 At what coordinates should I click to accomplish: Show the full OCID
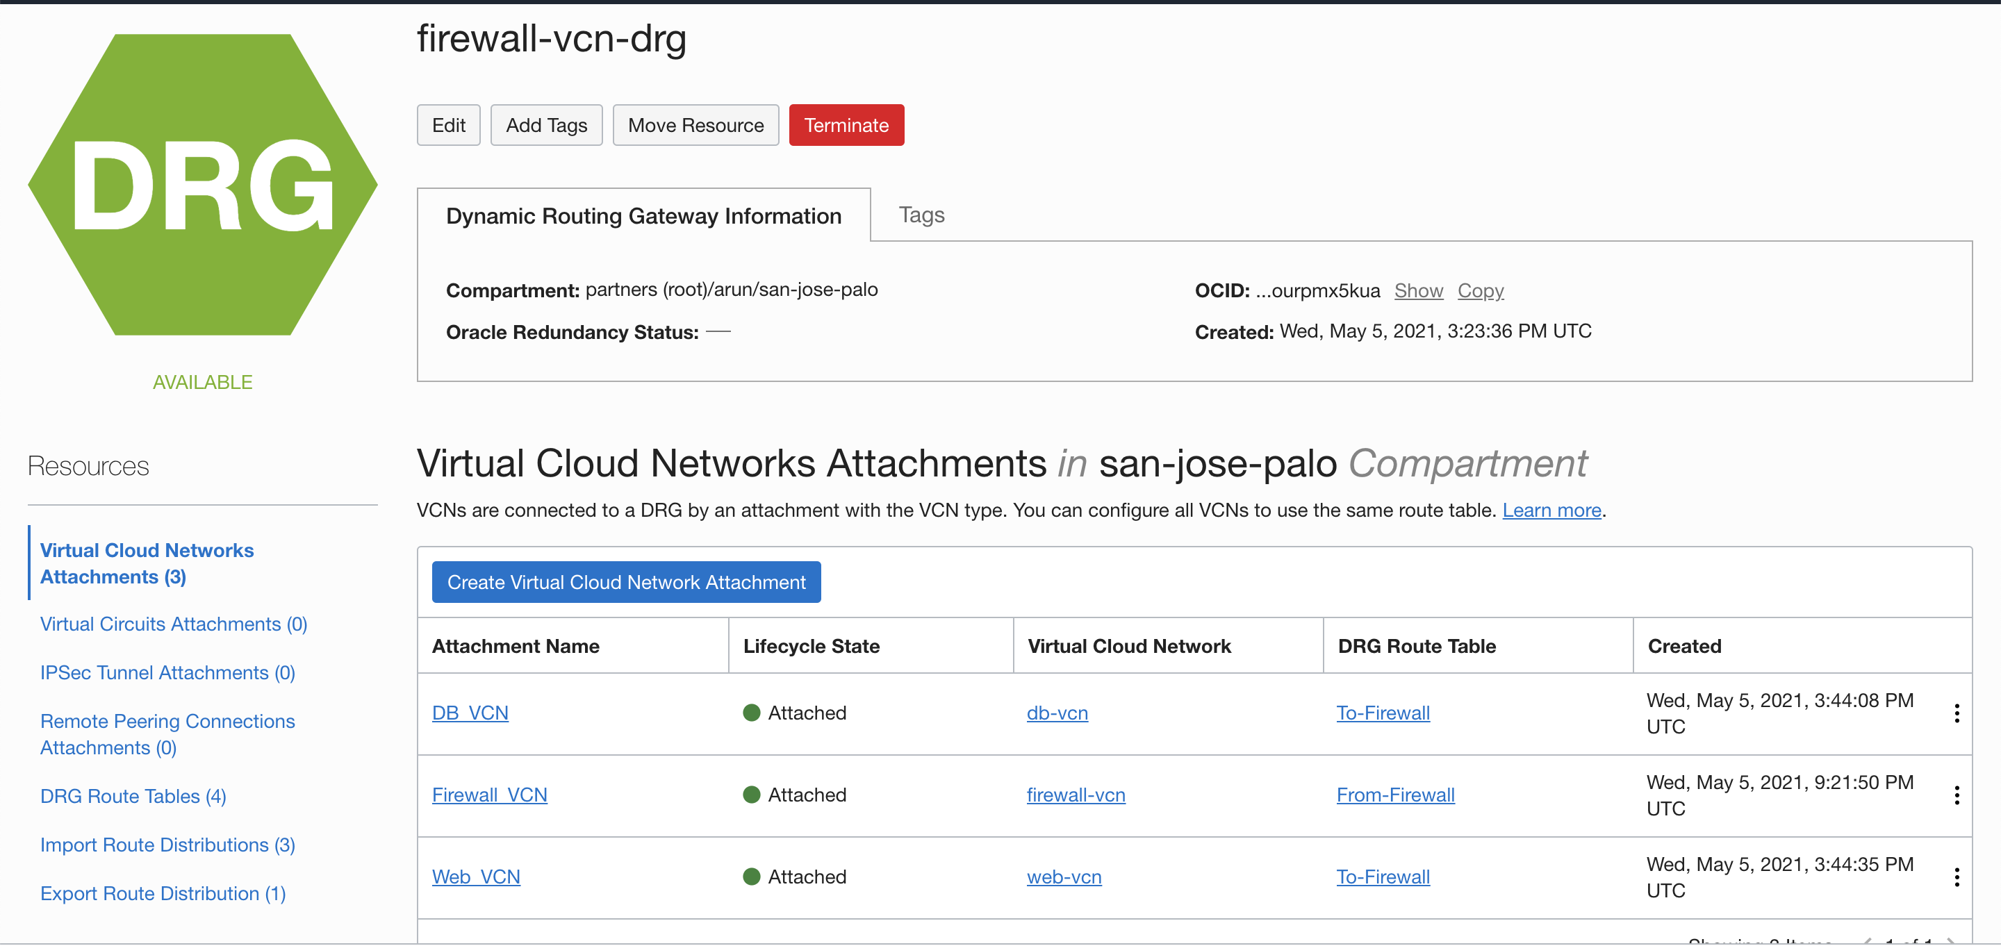pyautogui.click(x=1417, y=290)
